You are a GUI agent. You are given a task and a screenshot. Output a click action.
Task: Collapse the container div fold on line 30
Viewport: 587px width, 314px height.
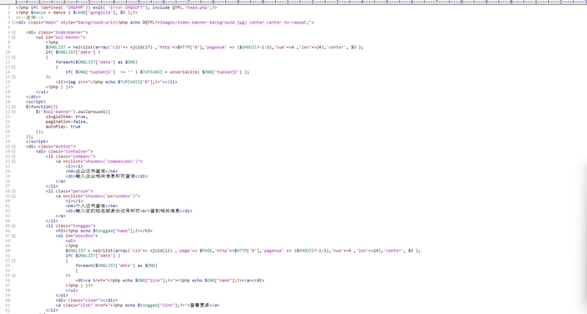coord(13,152)
